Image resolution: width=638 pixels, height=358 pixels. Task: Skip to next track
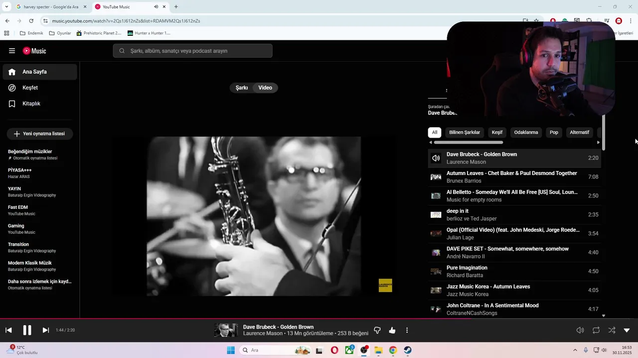point(45,330)
